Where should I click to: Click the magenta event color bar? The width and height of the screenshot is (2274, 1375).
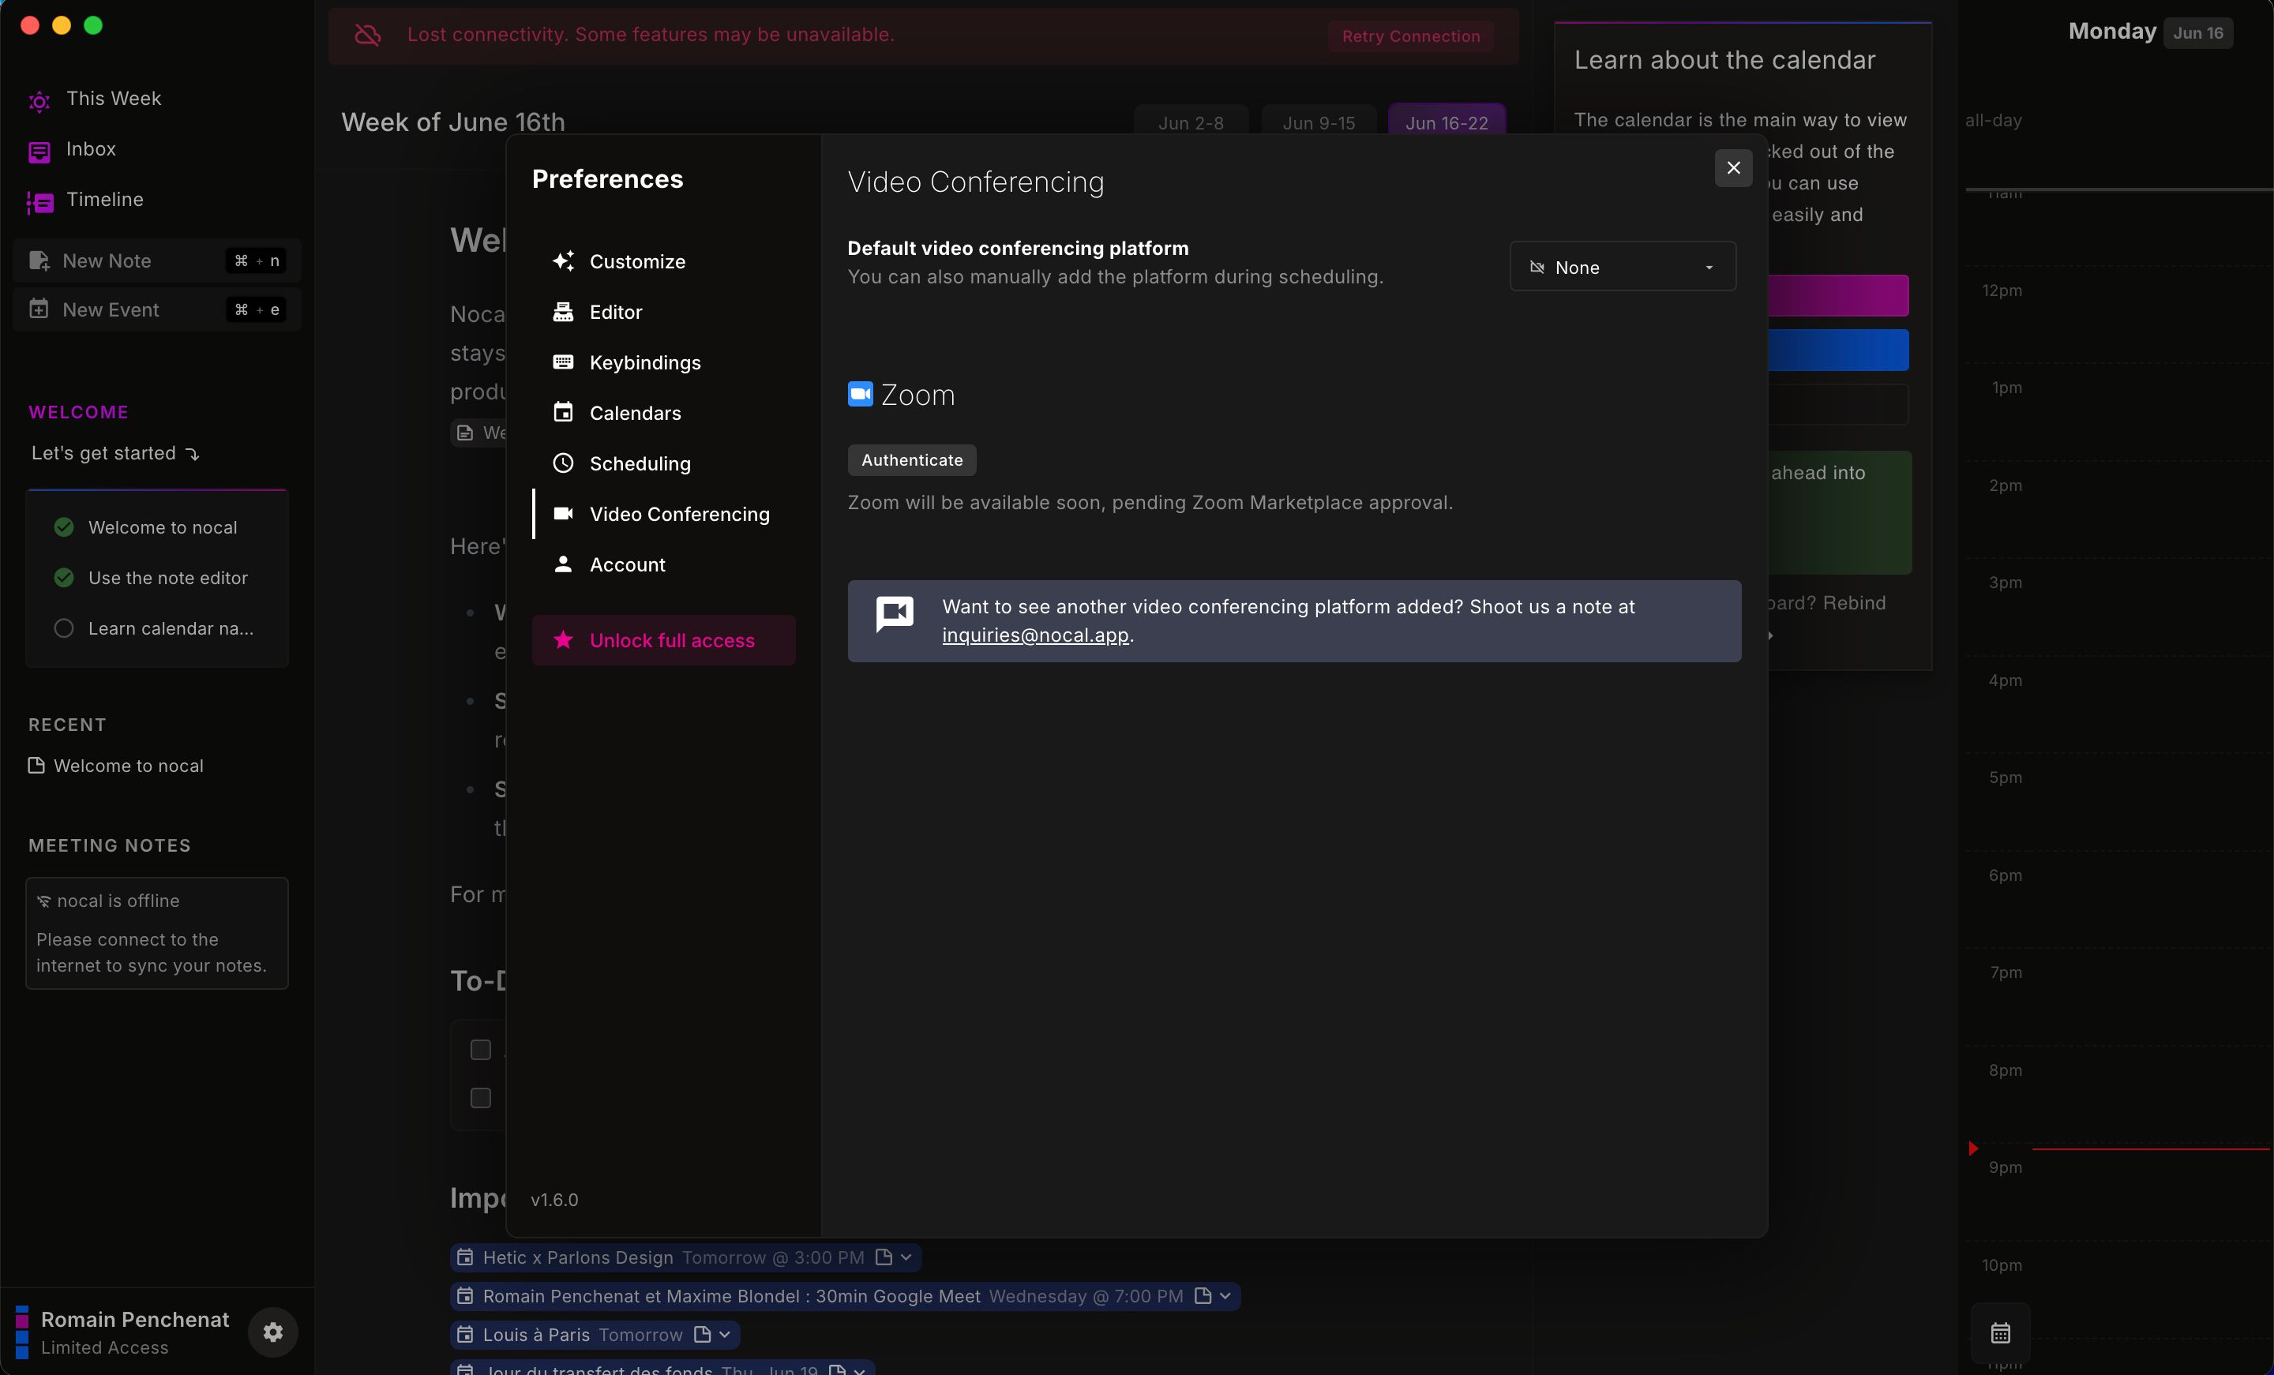coord(1837,295)
